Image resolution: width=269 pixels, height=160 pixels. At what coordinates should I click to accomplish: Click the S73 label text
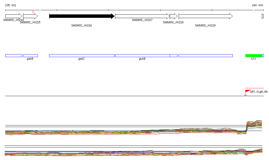253,59
